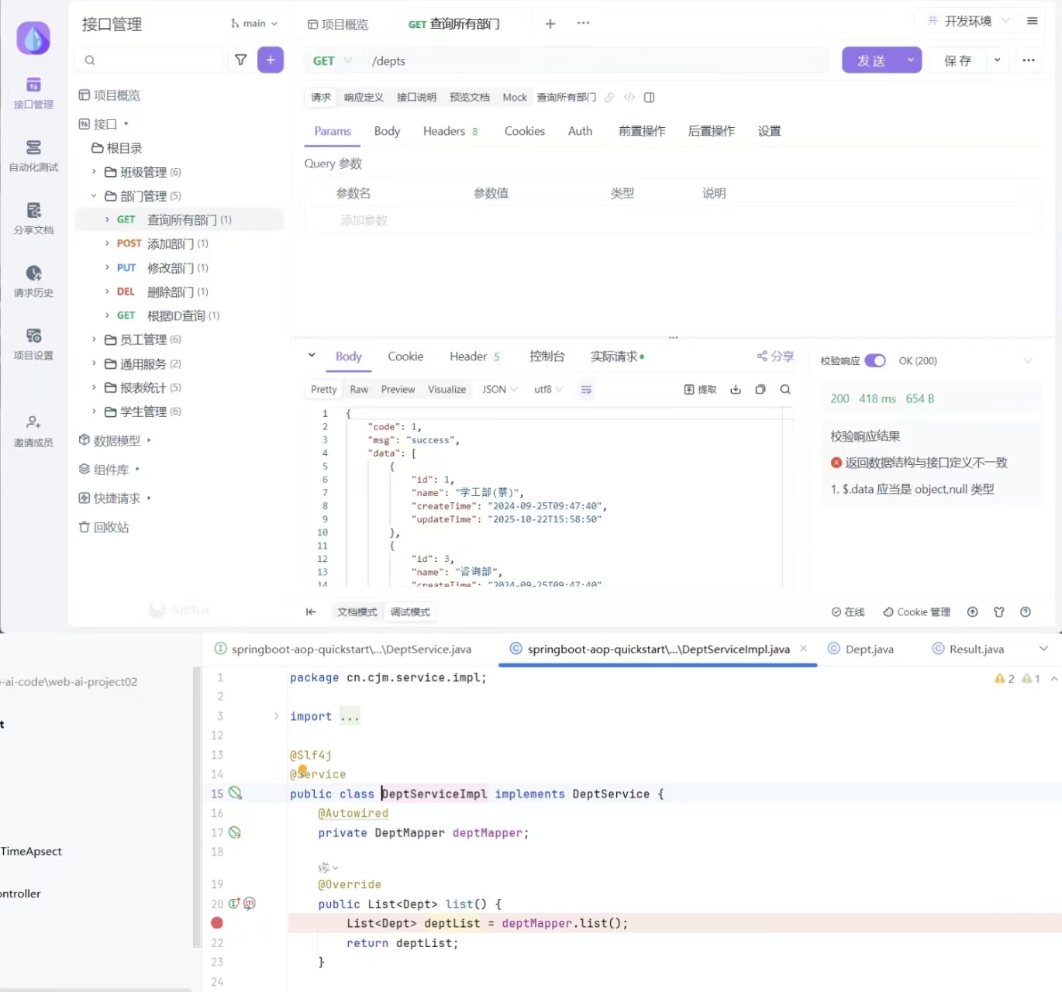Click the 发送 send button
This screenshot has width=1062, height=992.
[x=871, y=60]
